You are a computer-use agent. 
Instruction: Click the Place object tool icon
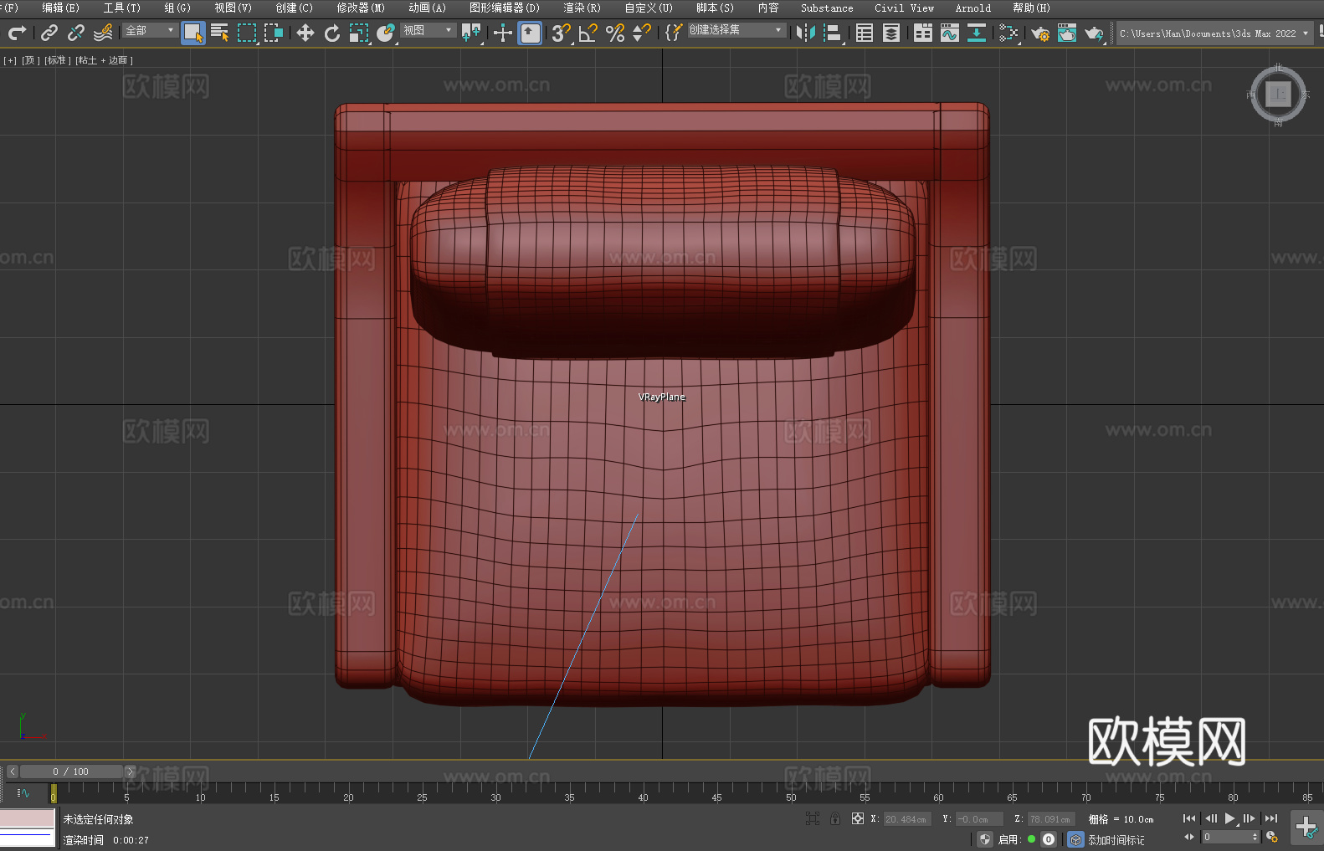pyautogui.click(x=386, y=33)
